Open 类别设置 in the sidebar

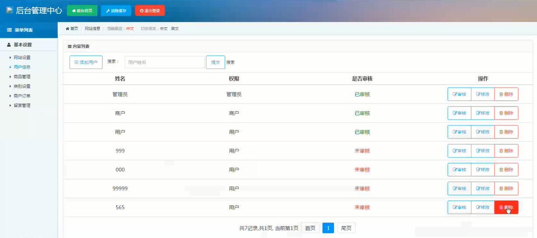[22, 86]
